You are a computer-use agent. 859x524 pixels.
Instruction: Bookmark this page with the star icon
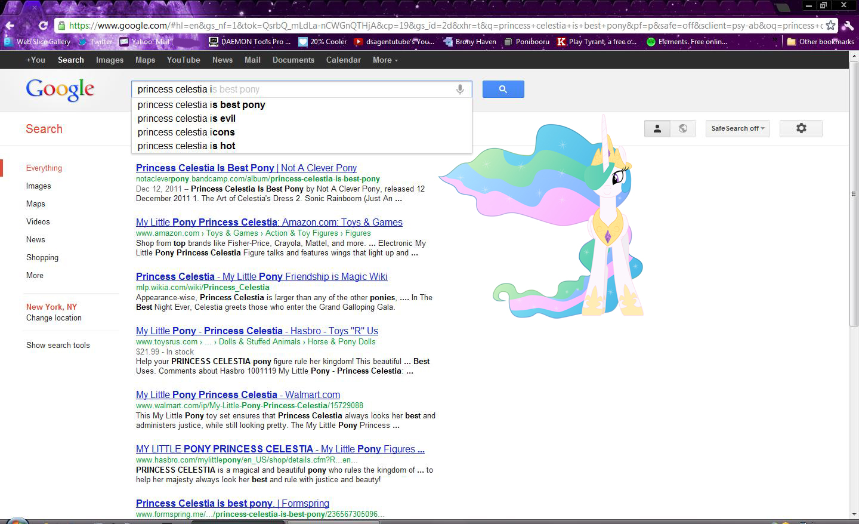(830, 26)
